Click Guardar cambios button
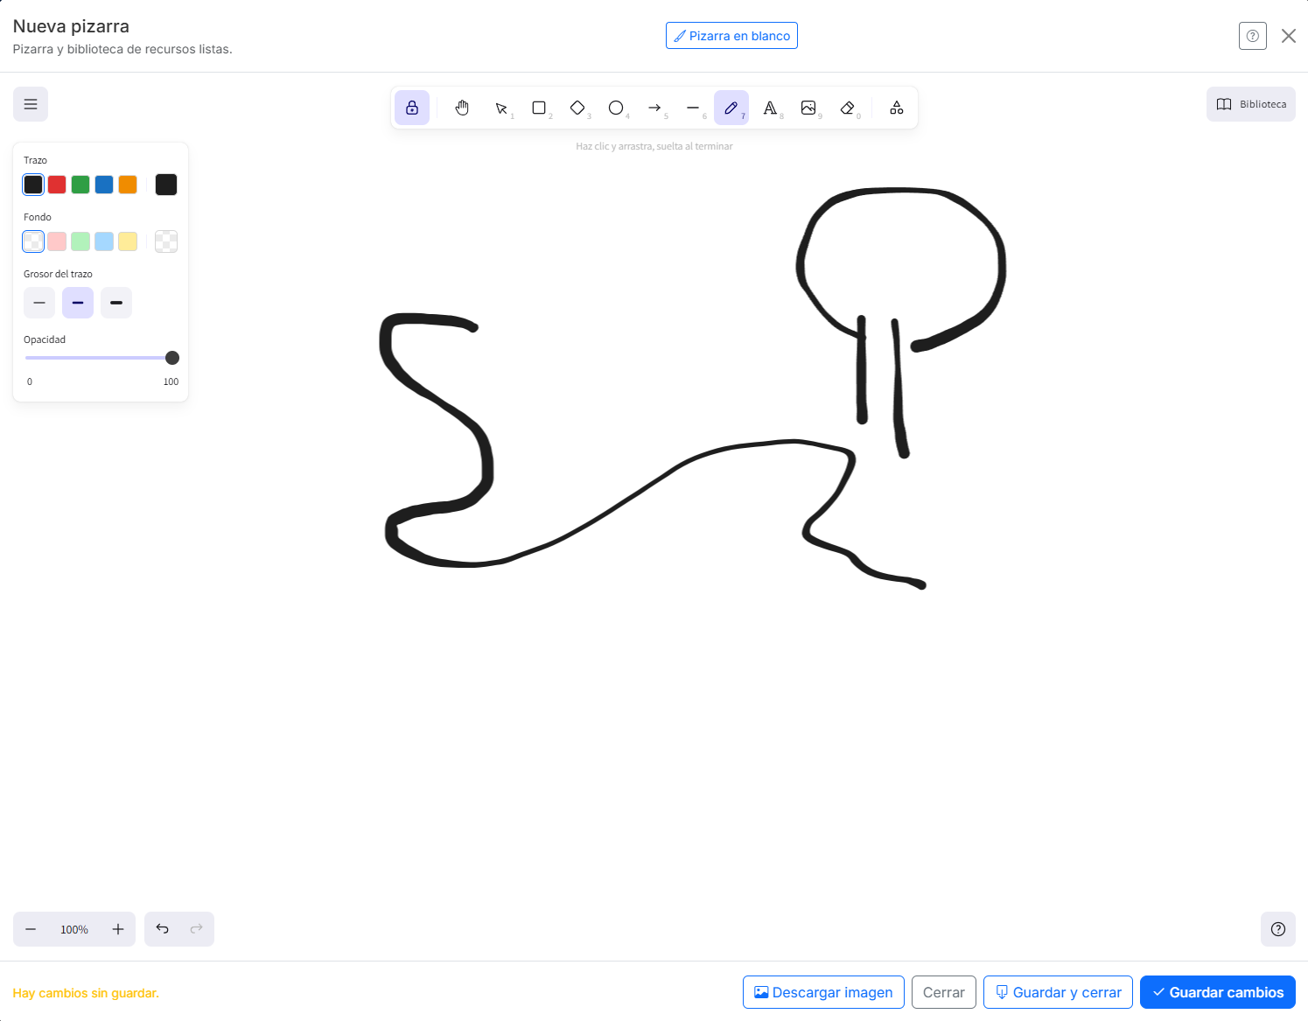This screenshot has height=1021, width=1308. pyautogui.click(x=1218, y=992)
